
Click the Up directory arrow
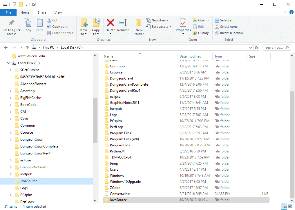tap(27, 47)
